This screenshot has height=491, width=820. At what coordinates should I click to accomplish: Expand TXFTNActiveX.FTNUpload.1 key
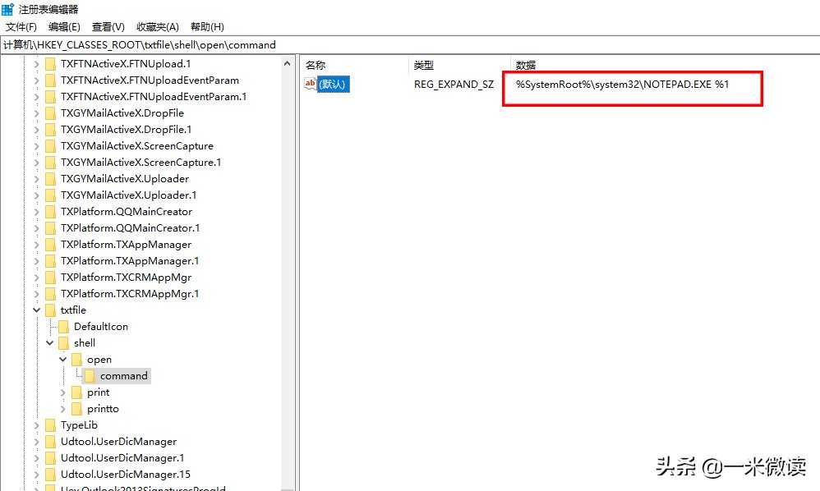click(x=37, y=64)
